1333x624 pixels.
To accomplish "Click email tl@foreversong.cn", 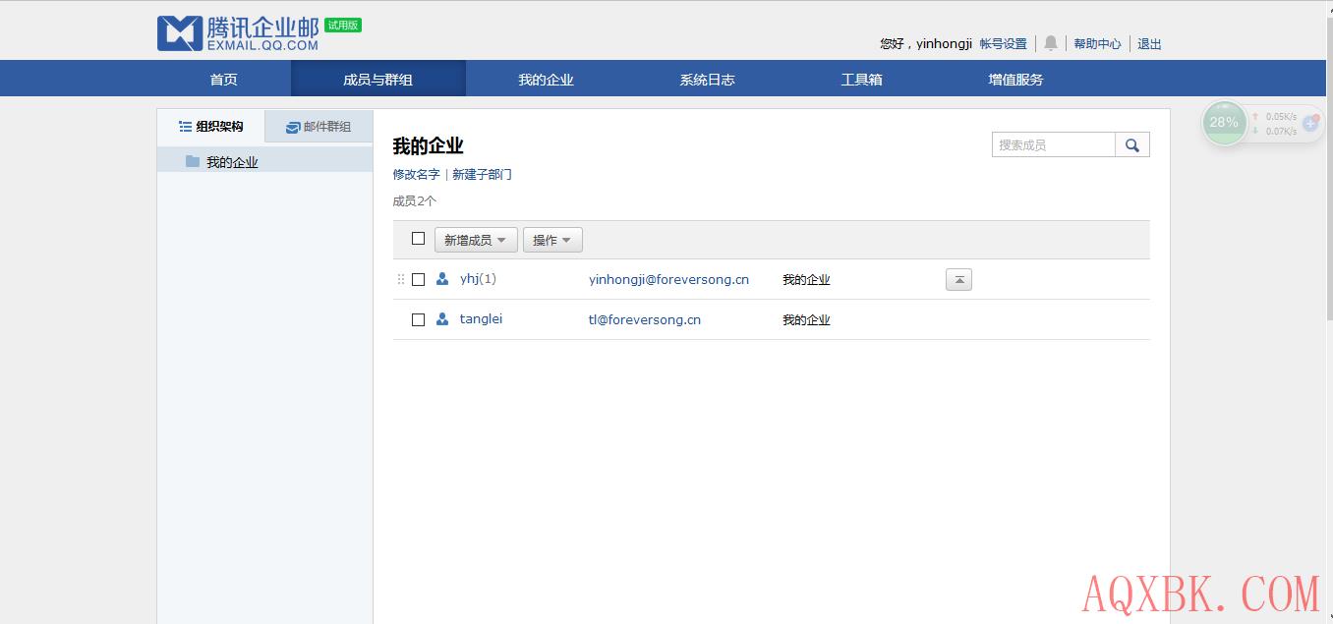I will [645, 319].
